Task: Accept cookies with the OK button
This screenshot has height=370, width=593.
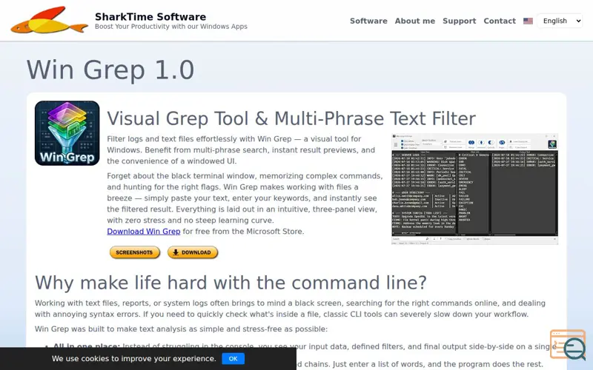Action: tap(233, 359)
